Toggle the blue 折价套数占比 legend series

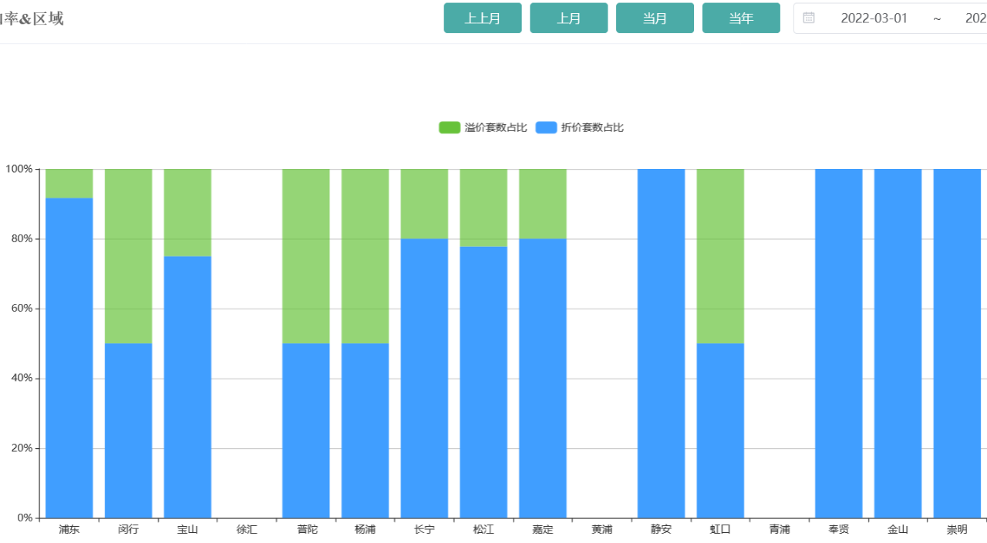(579, 127)
